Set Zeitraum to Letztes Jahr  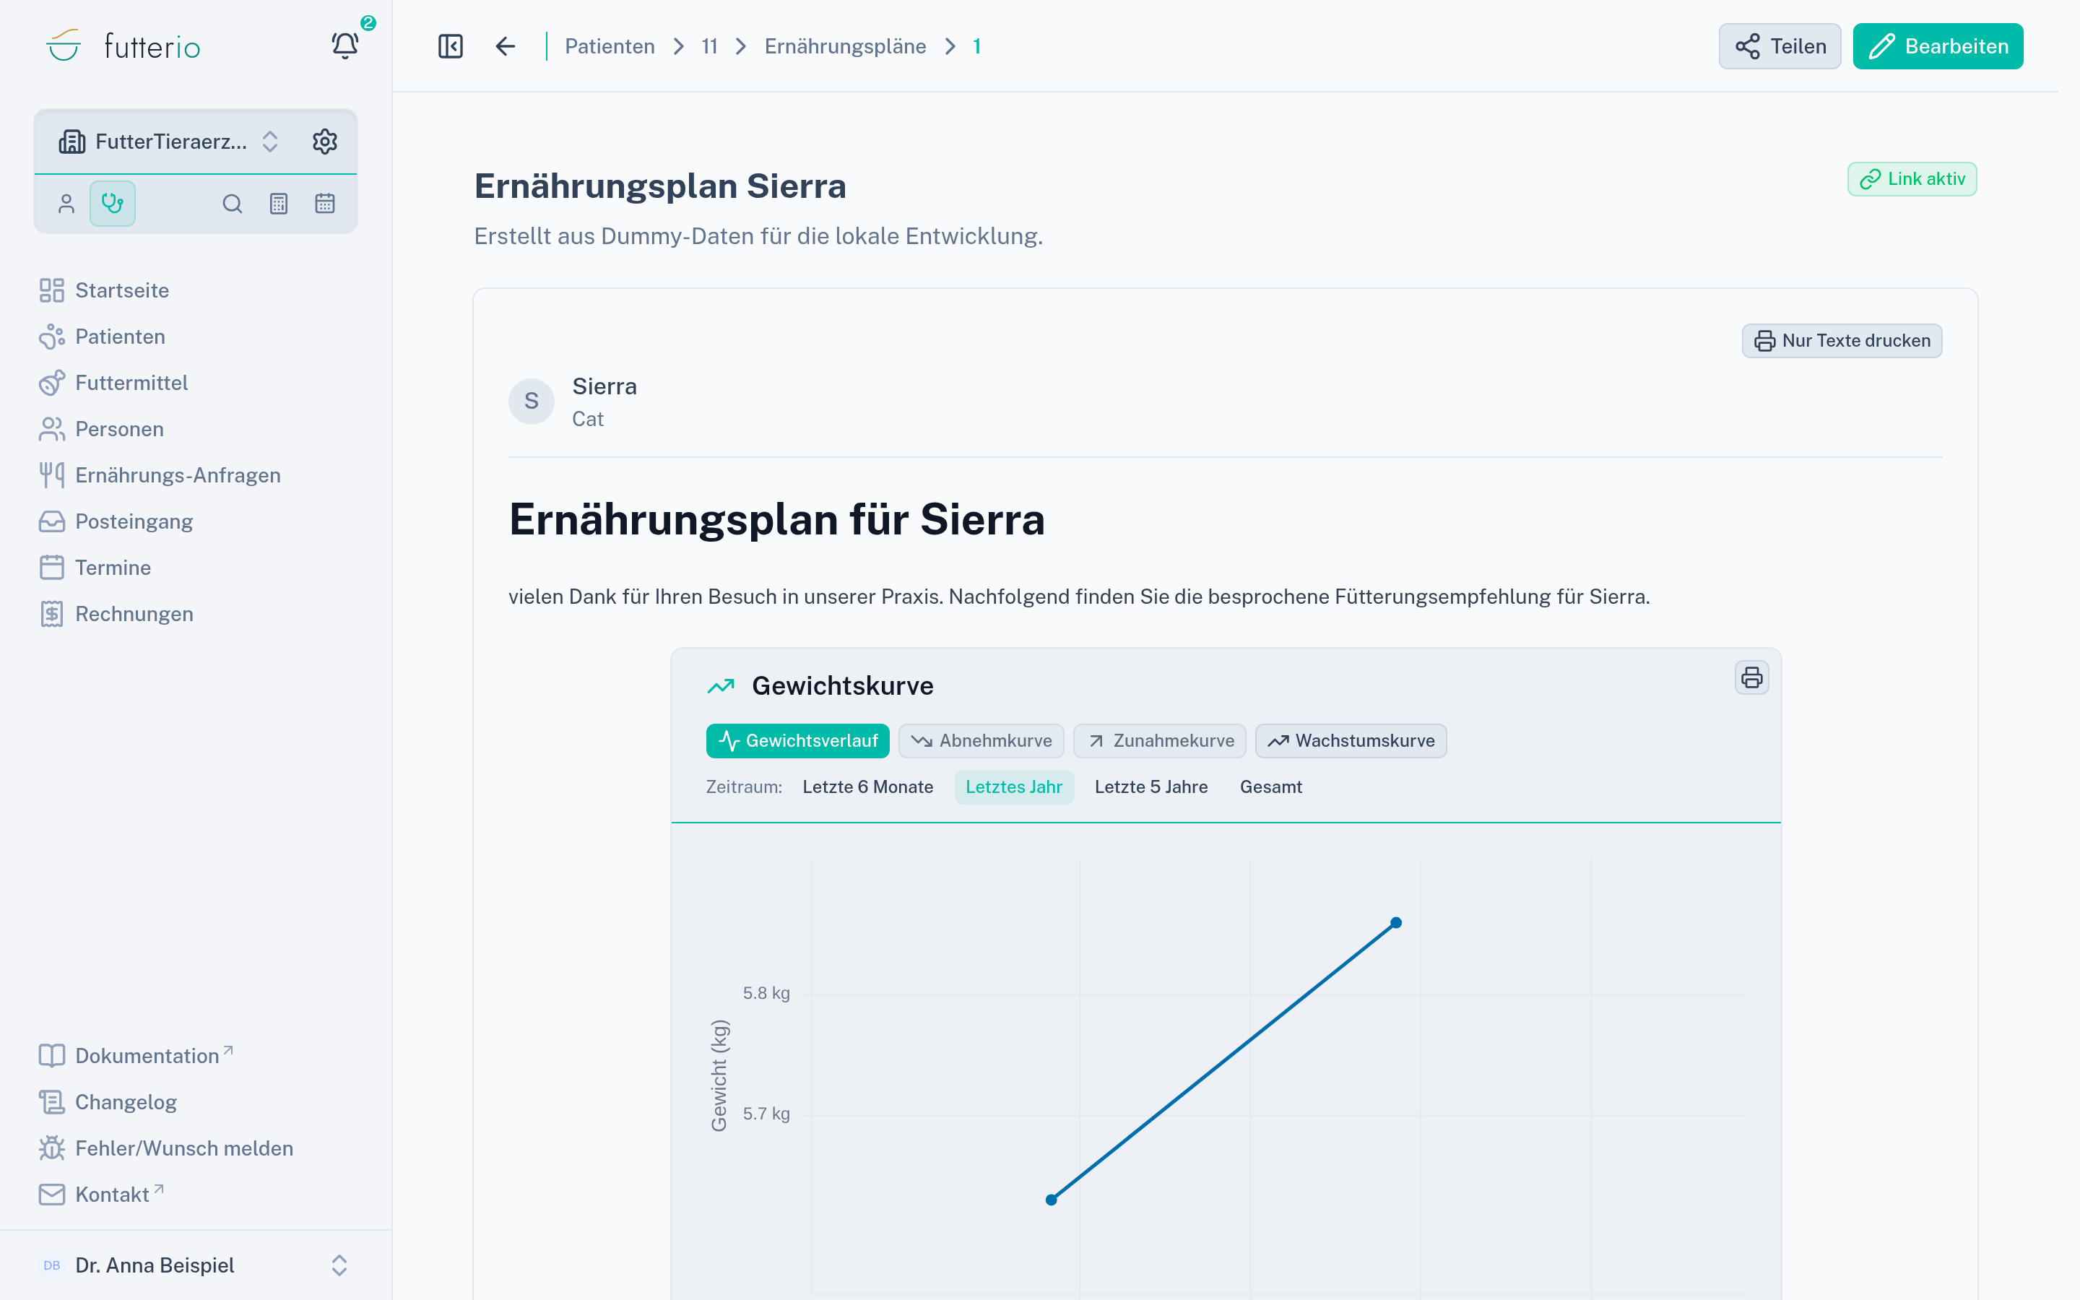point(1014,787)
